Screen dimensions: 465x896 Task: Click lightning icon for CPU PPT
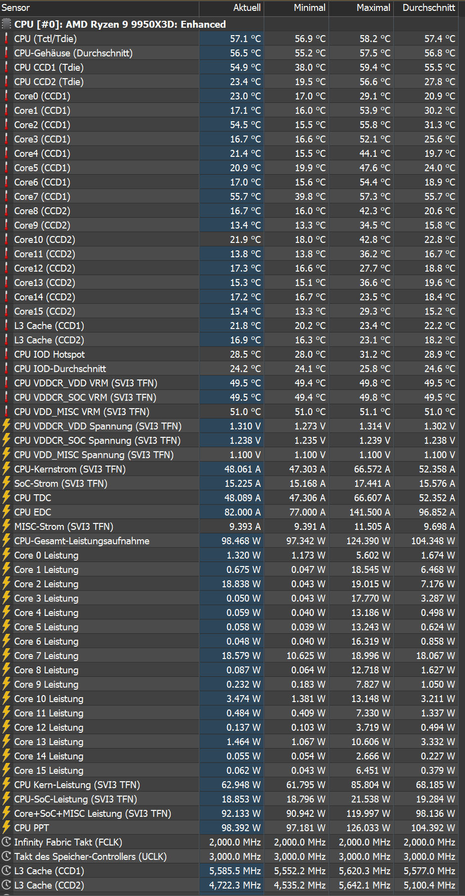(x=6, y=828)
